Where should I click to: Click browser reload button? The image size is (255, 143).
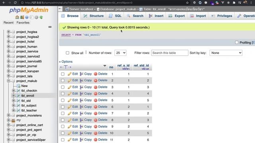(x=15, y=3)
